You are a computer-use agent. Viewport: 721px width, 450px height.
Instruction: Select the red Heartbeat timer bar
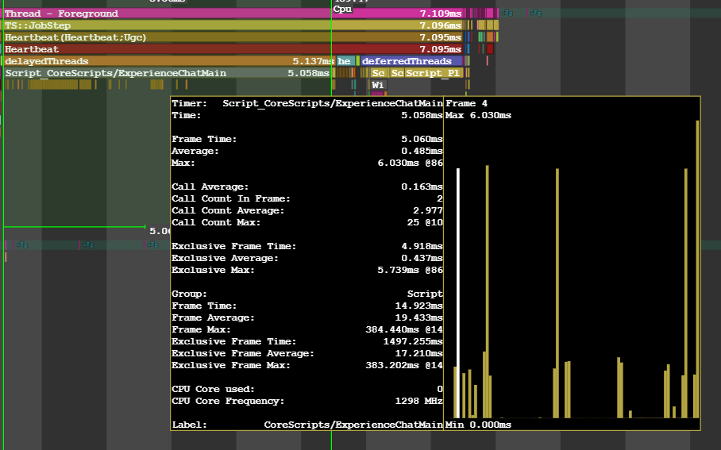pyautogui.click(x=233, y=49)
